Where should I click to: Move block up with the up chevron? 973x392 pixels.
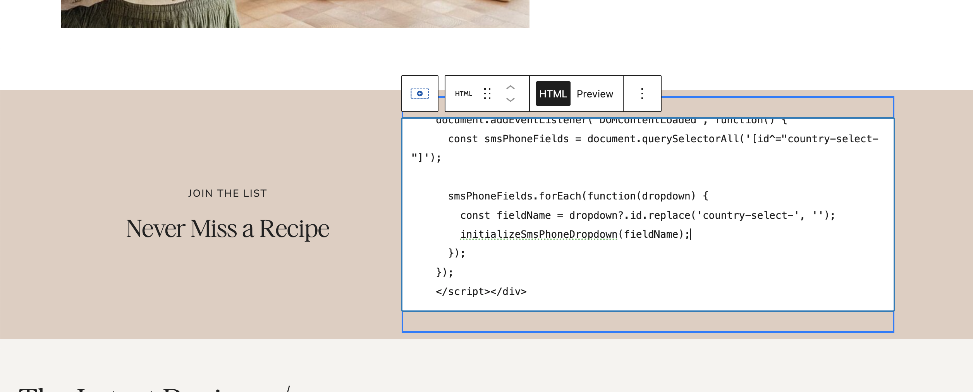pos(511,87)
